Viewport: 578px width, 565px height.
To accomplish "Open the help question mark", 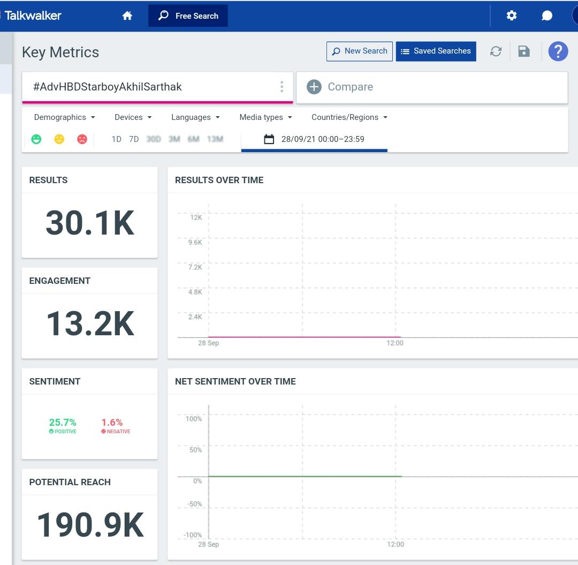I will tap(558, 51).
